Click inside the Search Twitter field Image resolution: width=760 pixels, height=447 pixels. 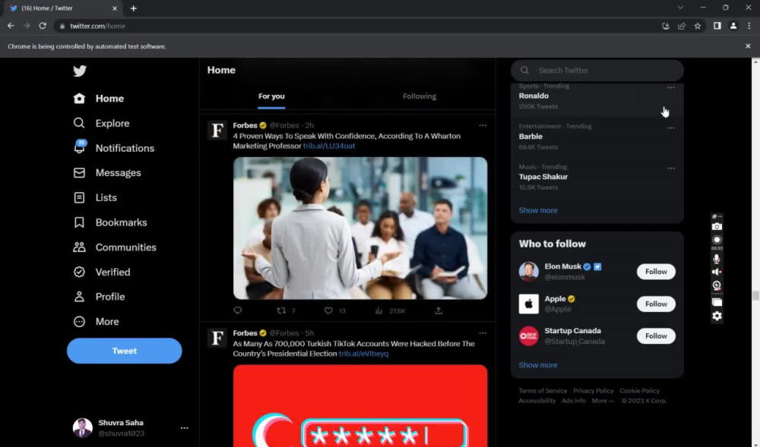pos(597,71)
